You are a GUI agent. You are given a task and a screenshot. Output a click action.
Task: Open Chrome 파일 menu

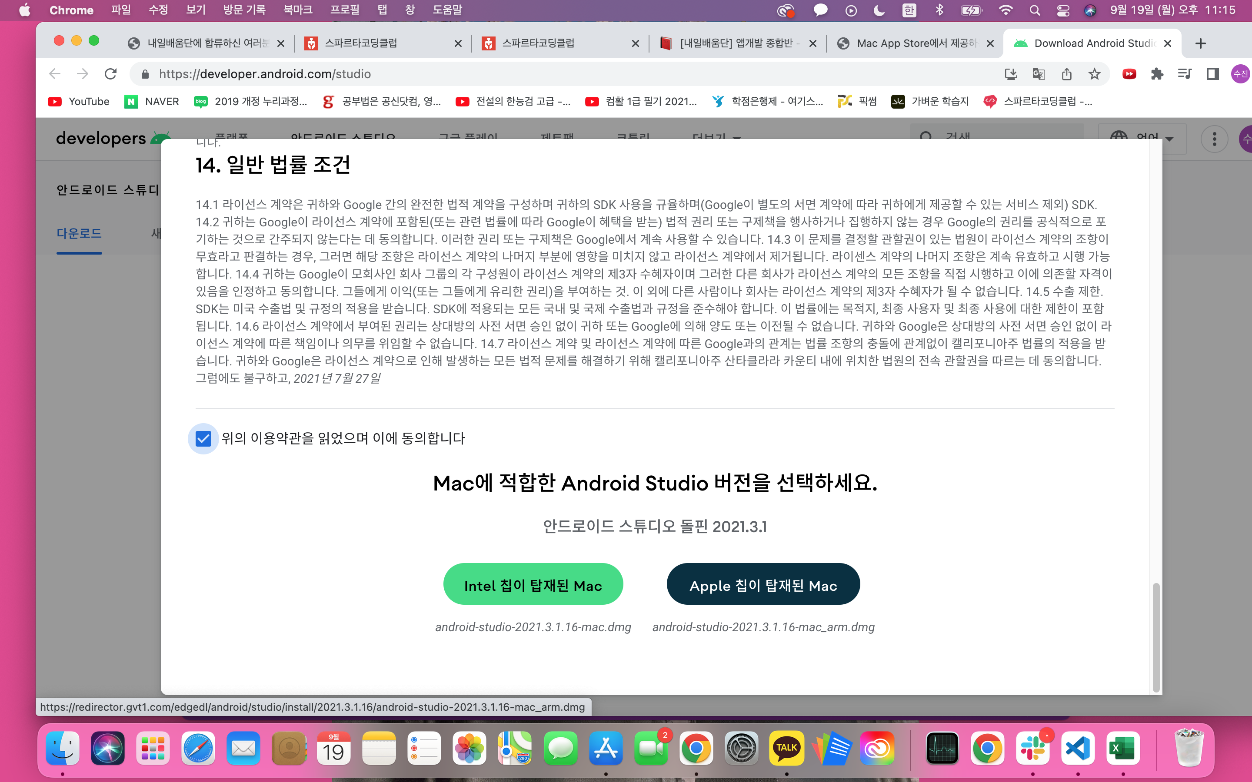[x=121, y=10]
